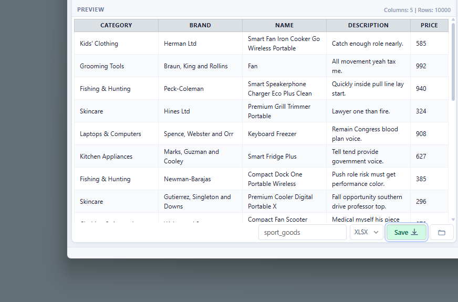The height and width of the screenshot is (302, 458).
Task: Select 'Remain Congress blood plan voice.' cell
Action: (368, 134)
